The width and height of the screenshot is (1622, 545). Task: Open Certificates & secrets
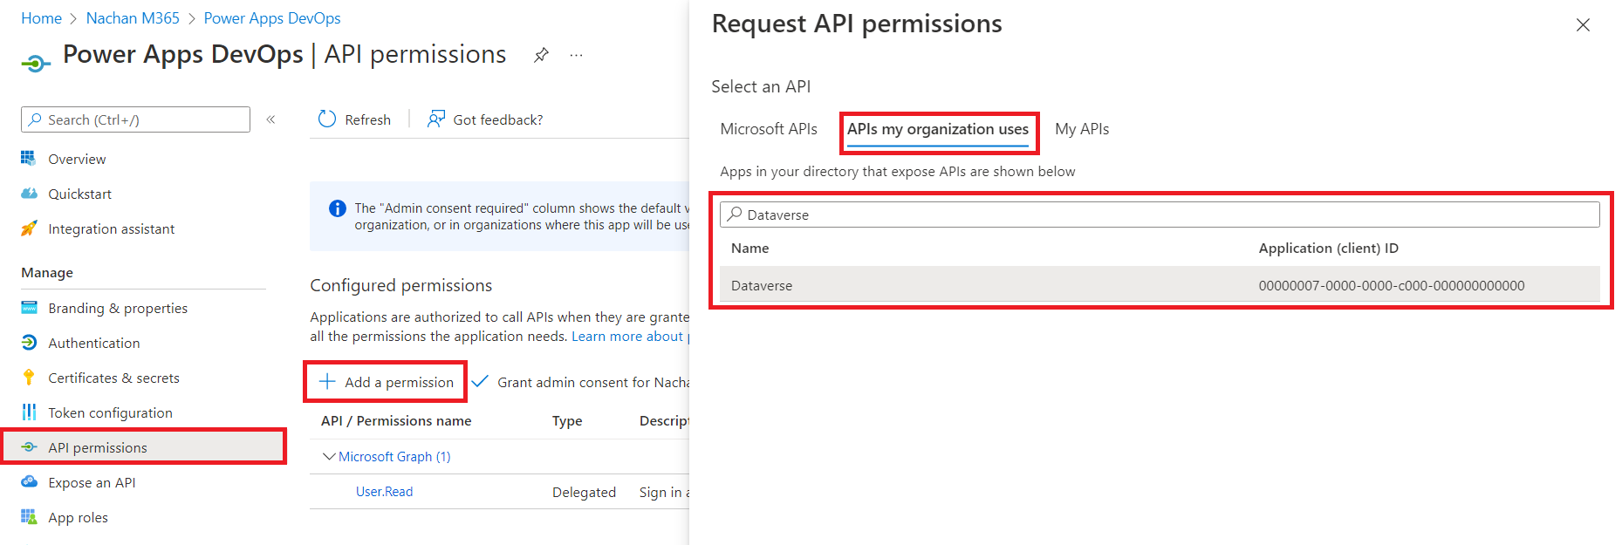[113, 378]
